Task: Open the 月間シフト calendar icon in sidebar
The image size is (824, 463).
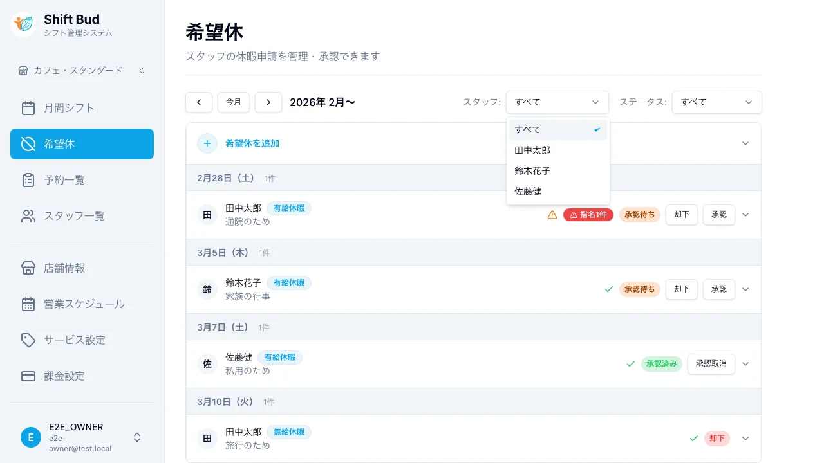Action: click(28, 107)
